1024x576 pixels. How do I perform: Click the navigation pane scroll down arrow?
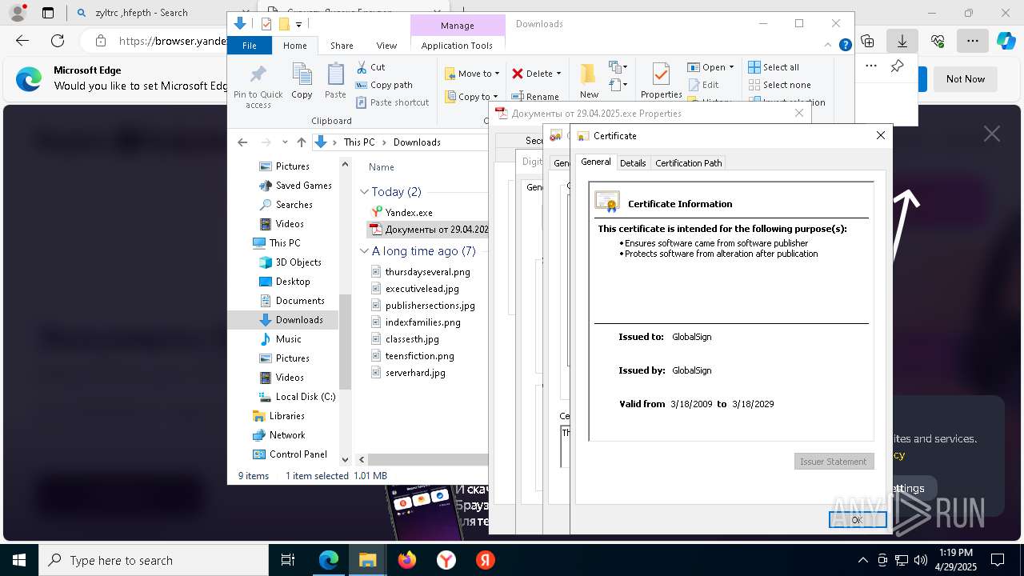[x=346, y=459]
